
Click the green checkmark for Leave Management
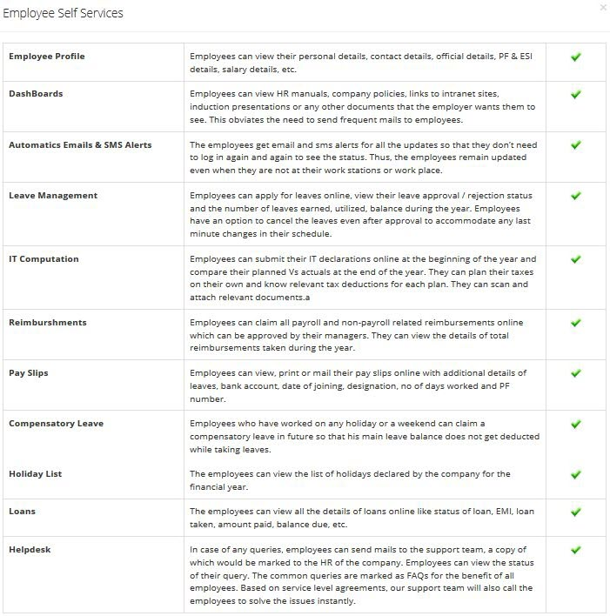coord(576,196)
